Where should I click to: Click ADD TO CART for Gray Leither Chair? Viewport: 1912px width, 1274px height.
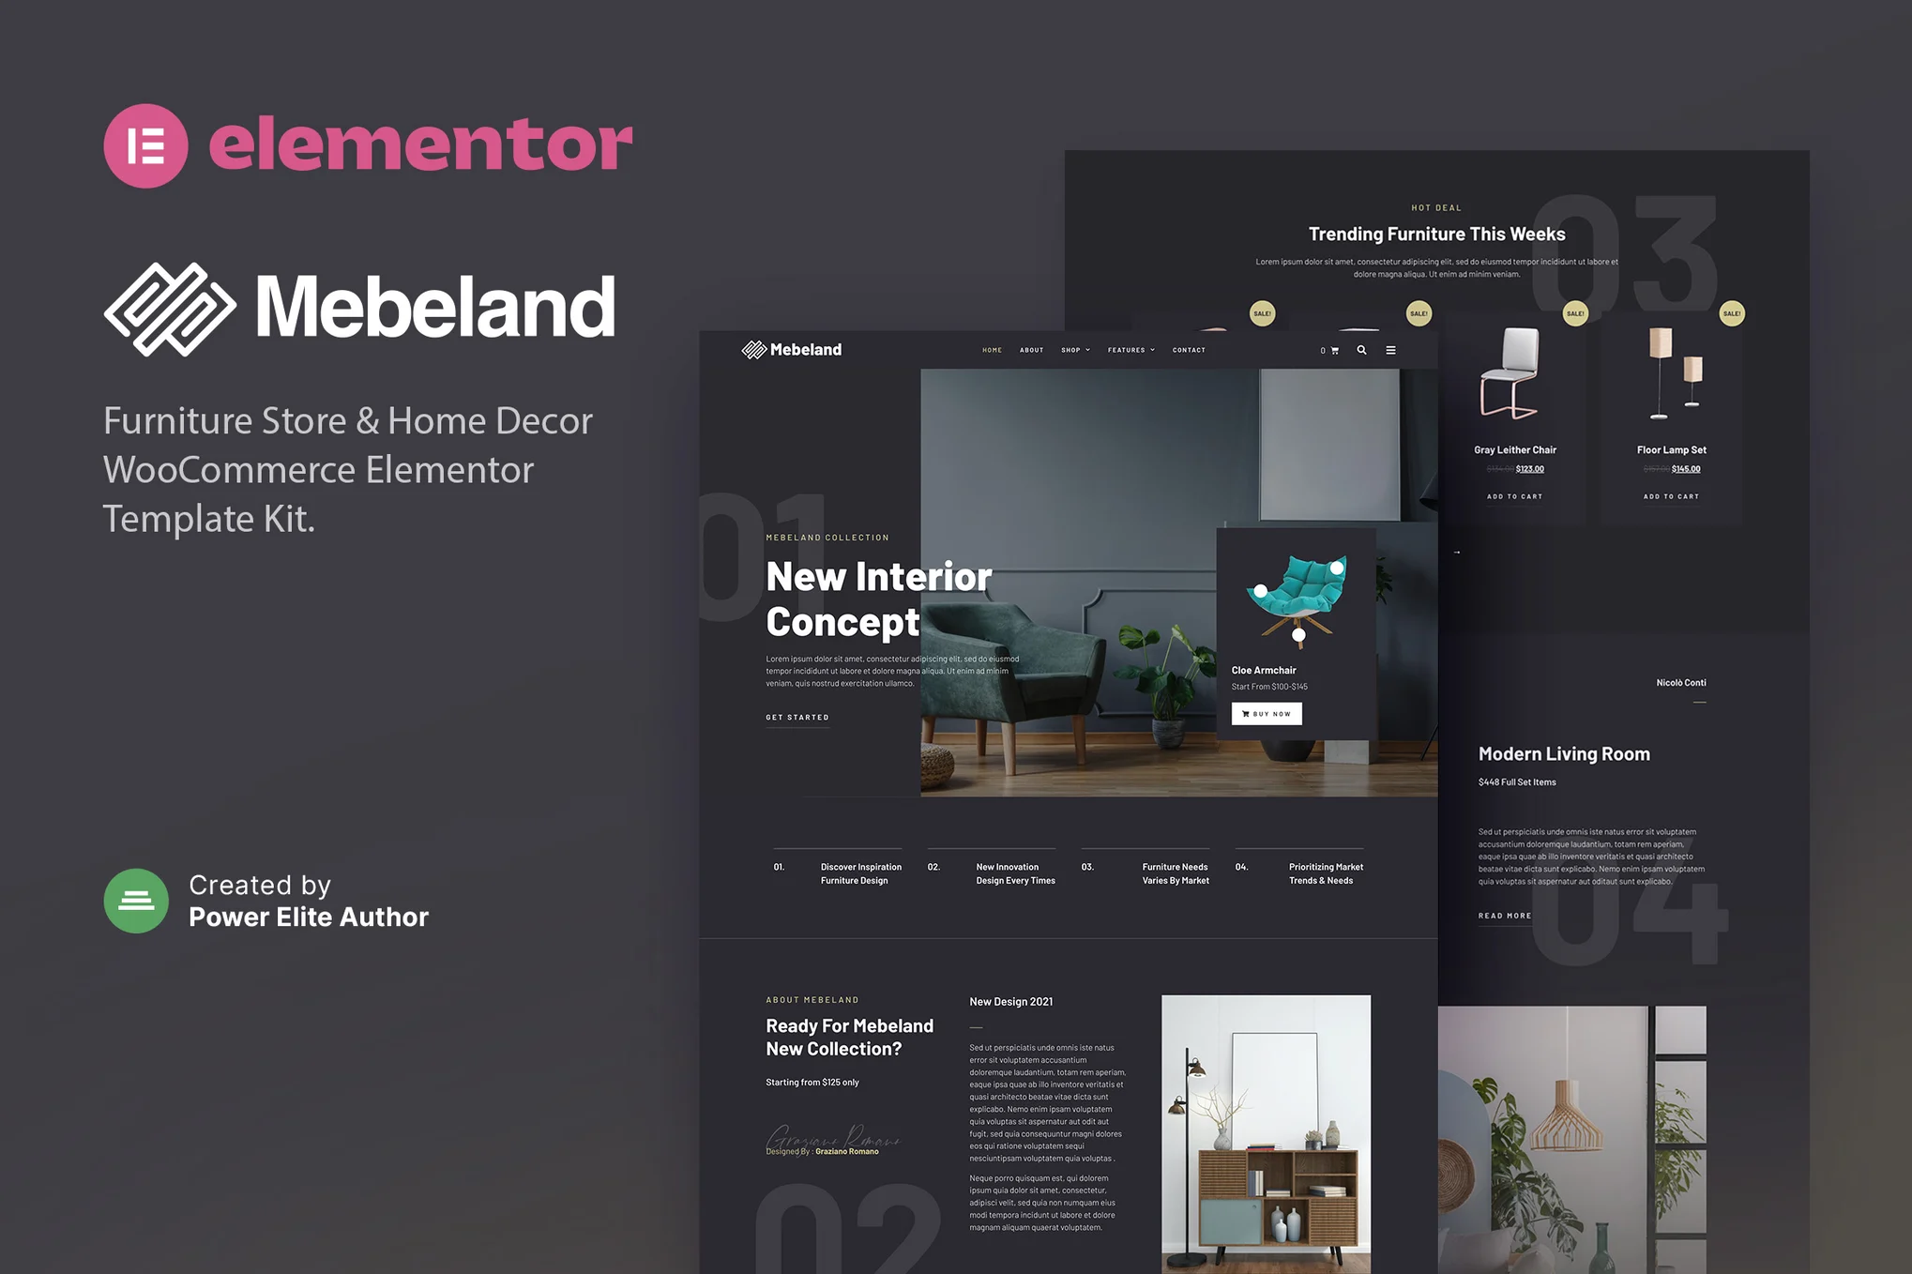[1514, 496]
